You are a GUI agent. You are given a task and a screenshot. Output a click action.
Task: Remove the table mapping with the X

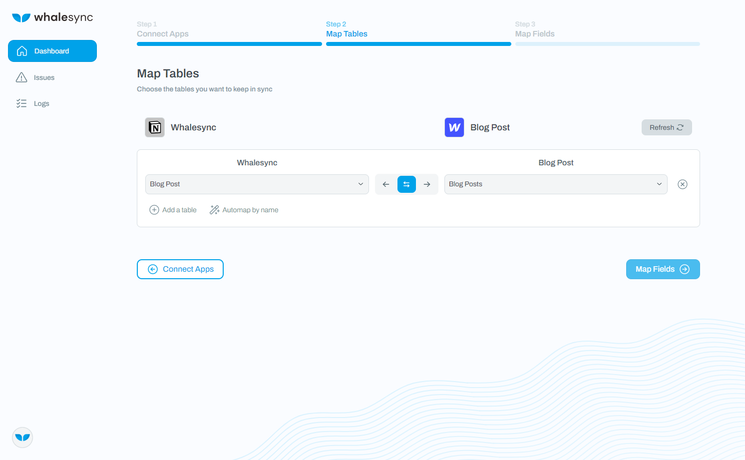click(x=683, y=184)
